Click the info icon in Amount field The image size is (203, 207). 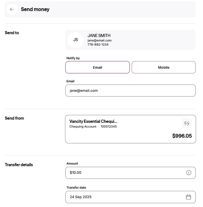point(189,173)
